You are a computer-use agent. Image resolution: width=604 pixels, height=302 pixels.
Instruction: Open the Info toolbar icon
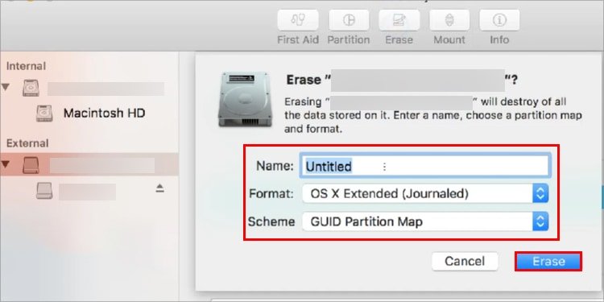coord(499,20)
